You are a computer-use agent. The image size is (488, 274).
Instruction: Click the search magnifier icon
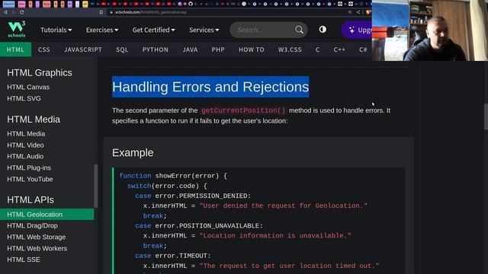click(x=299, y=30)
